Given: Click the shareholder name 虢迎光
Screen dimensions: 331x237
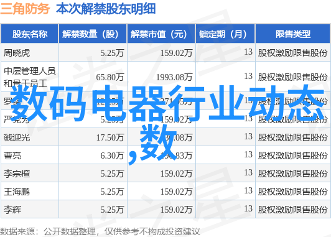Looking at the screenshot, I should pos(17,137).
